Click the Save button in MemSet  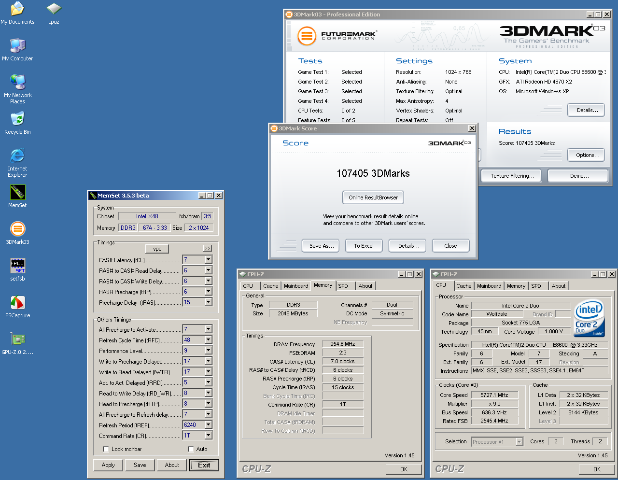tap(140, 465)
